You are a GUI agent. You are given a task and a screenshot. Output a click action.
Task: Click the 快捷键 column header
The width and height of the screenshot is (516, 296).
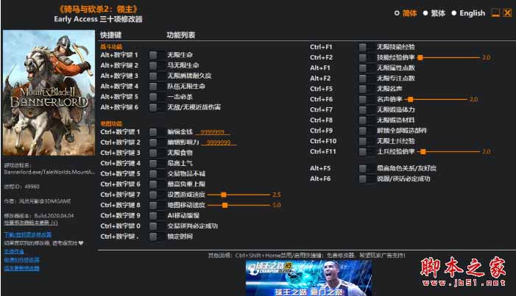tap(111, 35)
